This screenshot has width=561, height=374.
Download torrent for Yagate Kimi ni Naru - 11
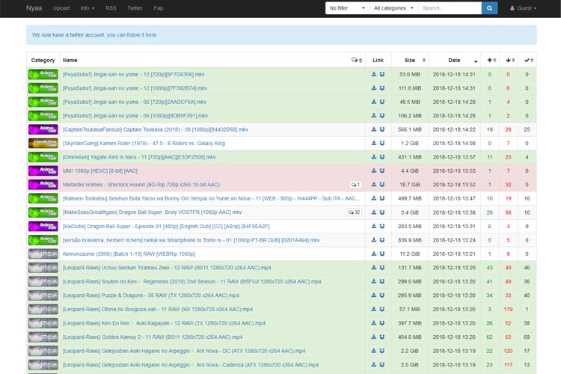pyautogui.click(x=373, y=157)
